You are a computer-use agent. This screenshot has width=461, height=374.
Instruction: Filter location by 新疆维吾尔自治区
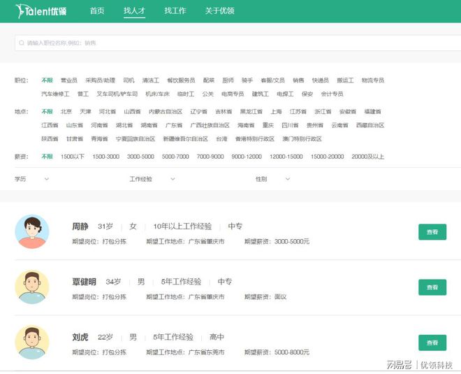pos(186,138)
